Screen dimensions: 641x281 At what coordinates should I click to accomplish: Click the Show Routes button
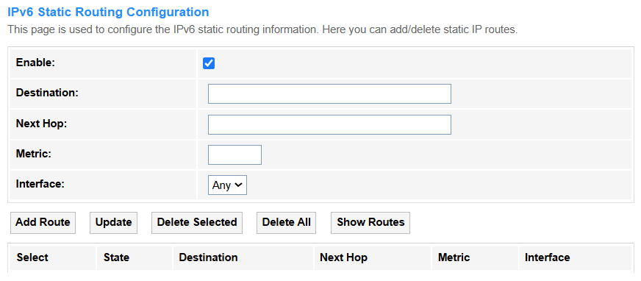click(370, 222)
